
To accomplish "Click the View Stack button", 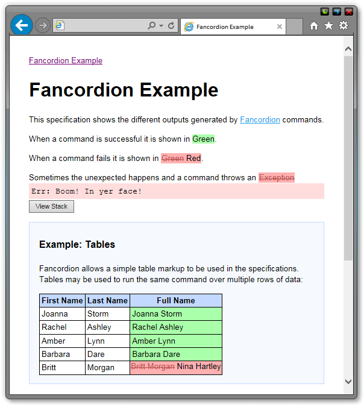I will pyautogui.click(x=51, y=206).
